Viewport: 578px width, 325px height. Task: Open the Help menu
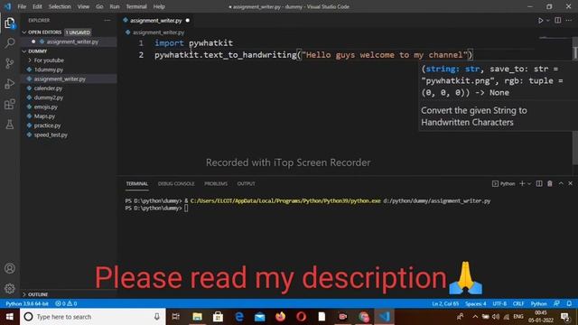tap(159, 6)
